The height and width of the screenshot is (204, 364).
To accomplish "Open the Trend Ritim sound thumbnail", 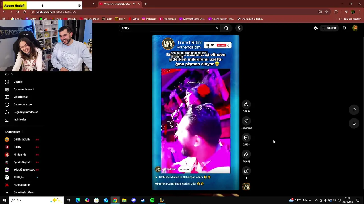I will pos(246,187).
